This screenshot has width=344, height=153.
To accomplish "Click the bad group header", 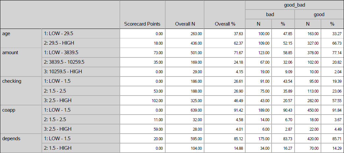I will pyautogui.click(x=270, y=14).
